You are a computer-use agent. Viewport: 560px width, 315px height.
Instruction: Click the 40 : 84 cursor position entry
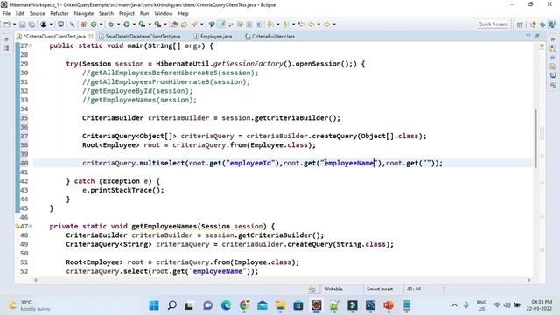point(413,290)
